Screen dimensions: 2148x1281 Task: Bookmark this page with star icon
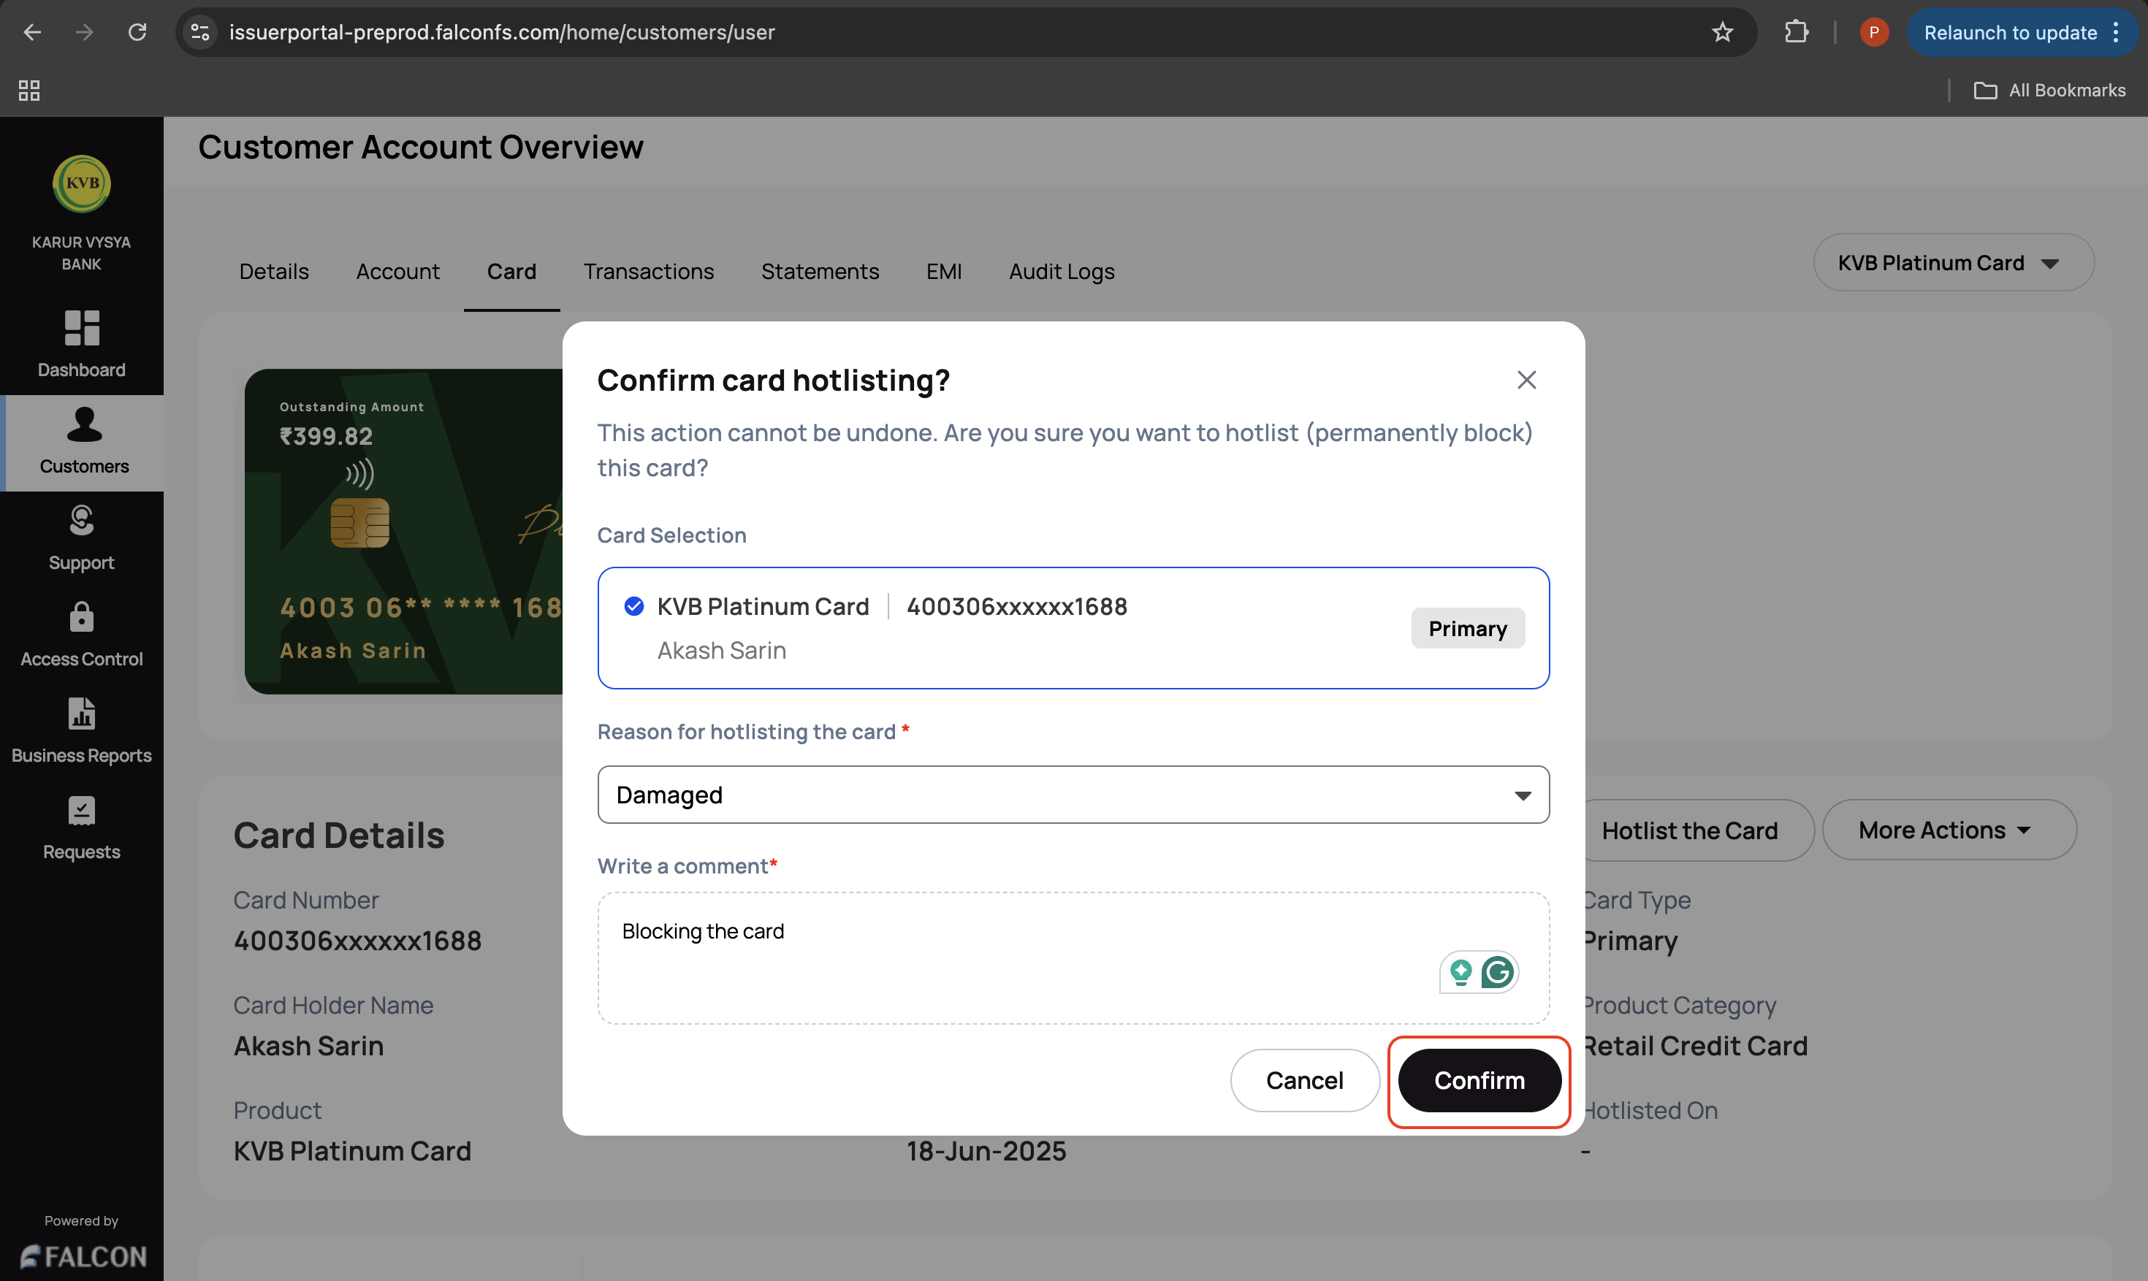click(1721, 32)
